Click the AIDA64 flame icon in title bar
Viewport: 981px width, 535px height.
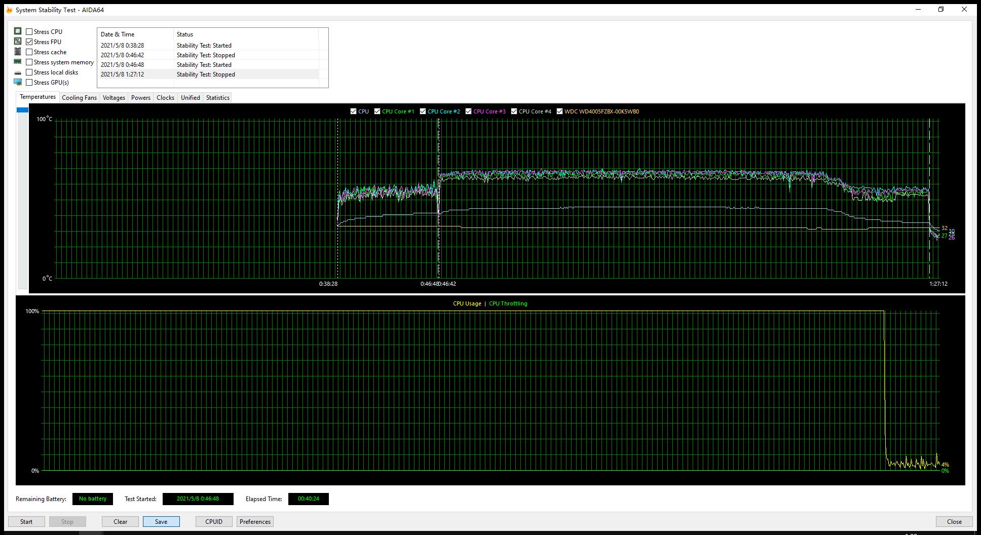[x=9, y=10]
